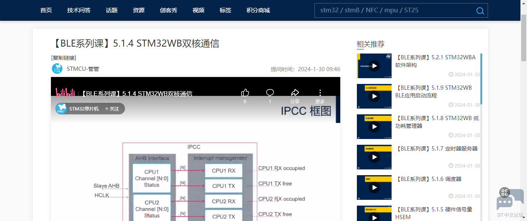Open 5.2.1 STM32WBA 软件架构 link
Viewport: 527px width, 221px height.
tap(436, 61)
